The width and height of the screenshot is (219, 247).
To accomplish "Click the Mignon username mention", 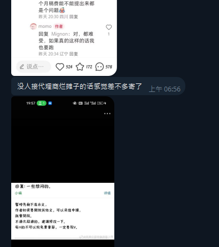I will tap(60, 34).
